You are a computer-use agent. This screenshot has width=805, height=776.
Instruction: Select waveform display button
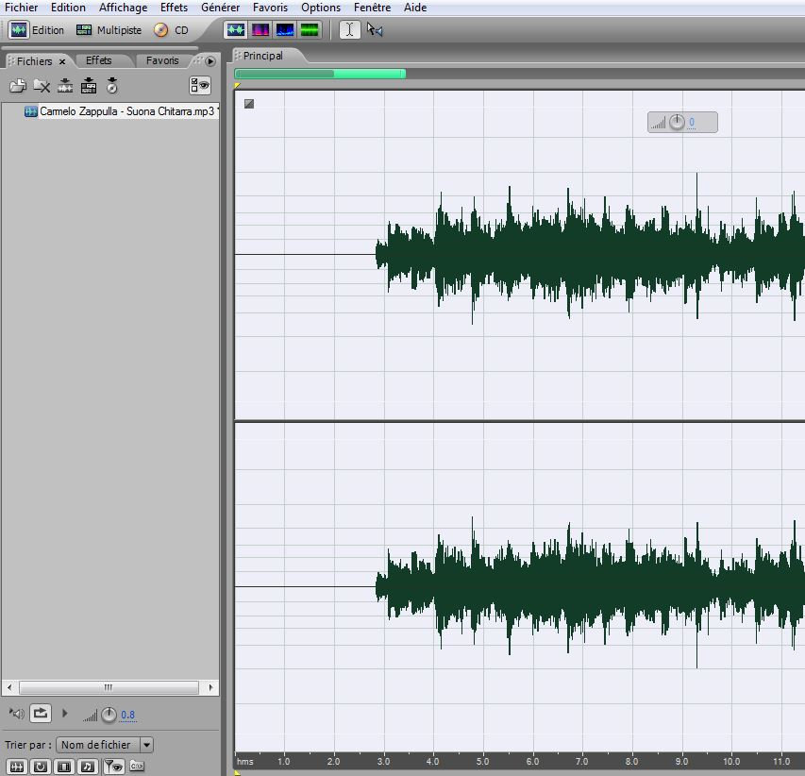[236, 30]
